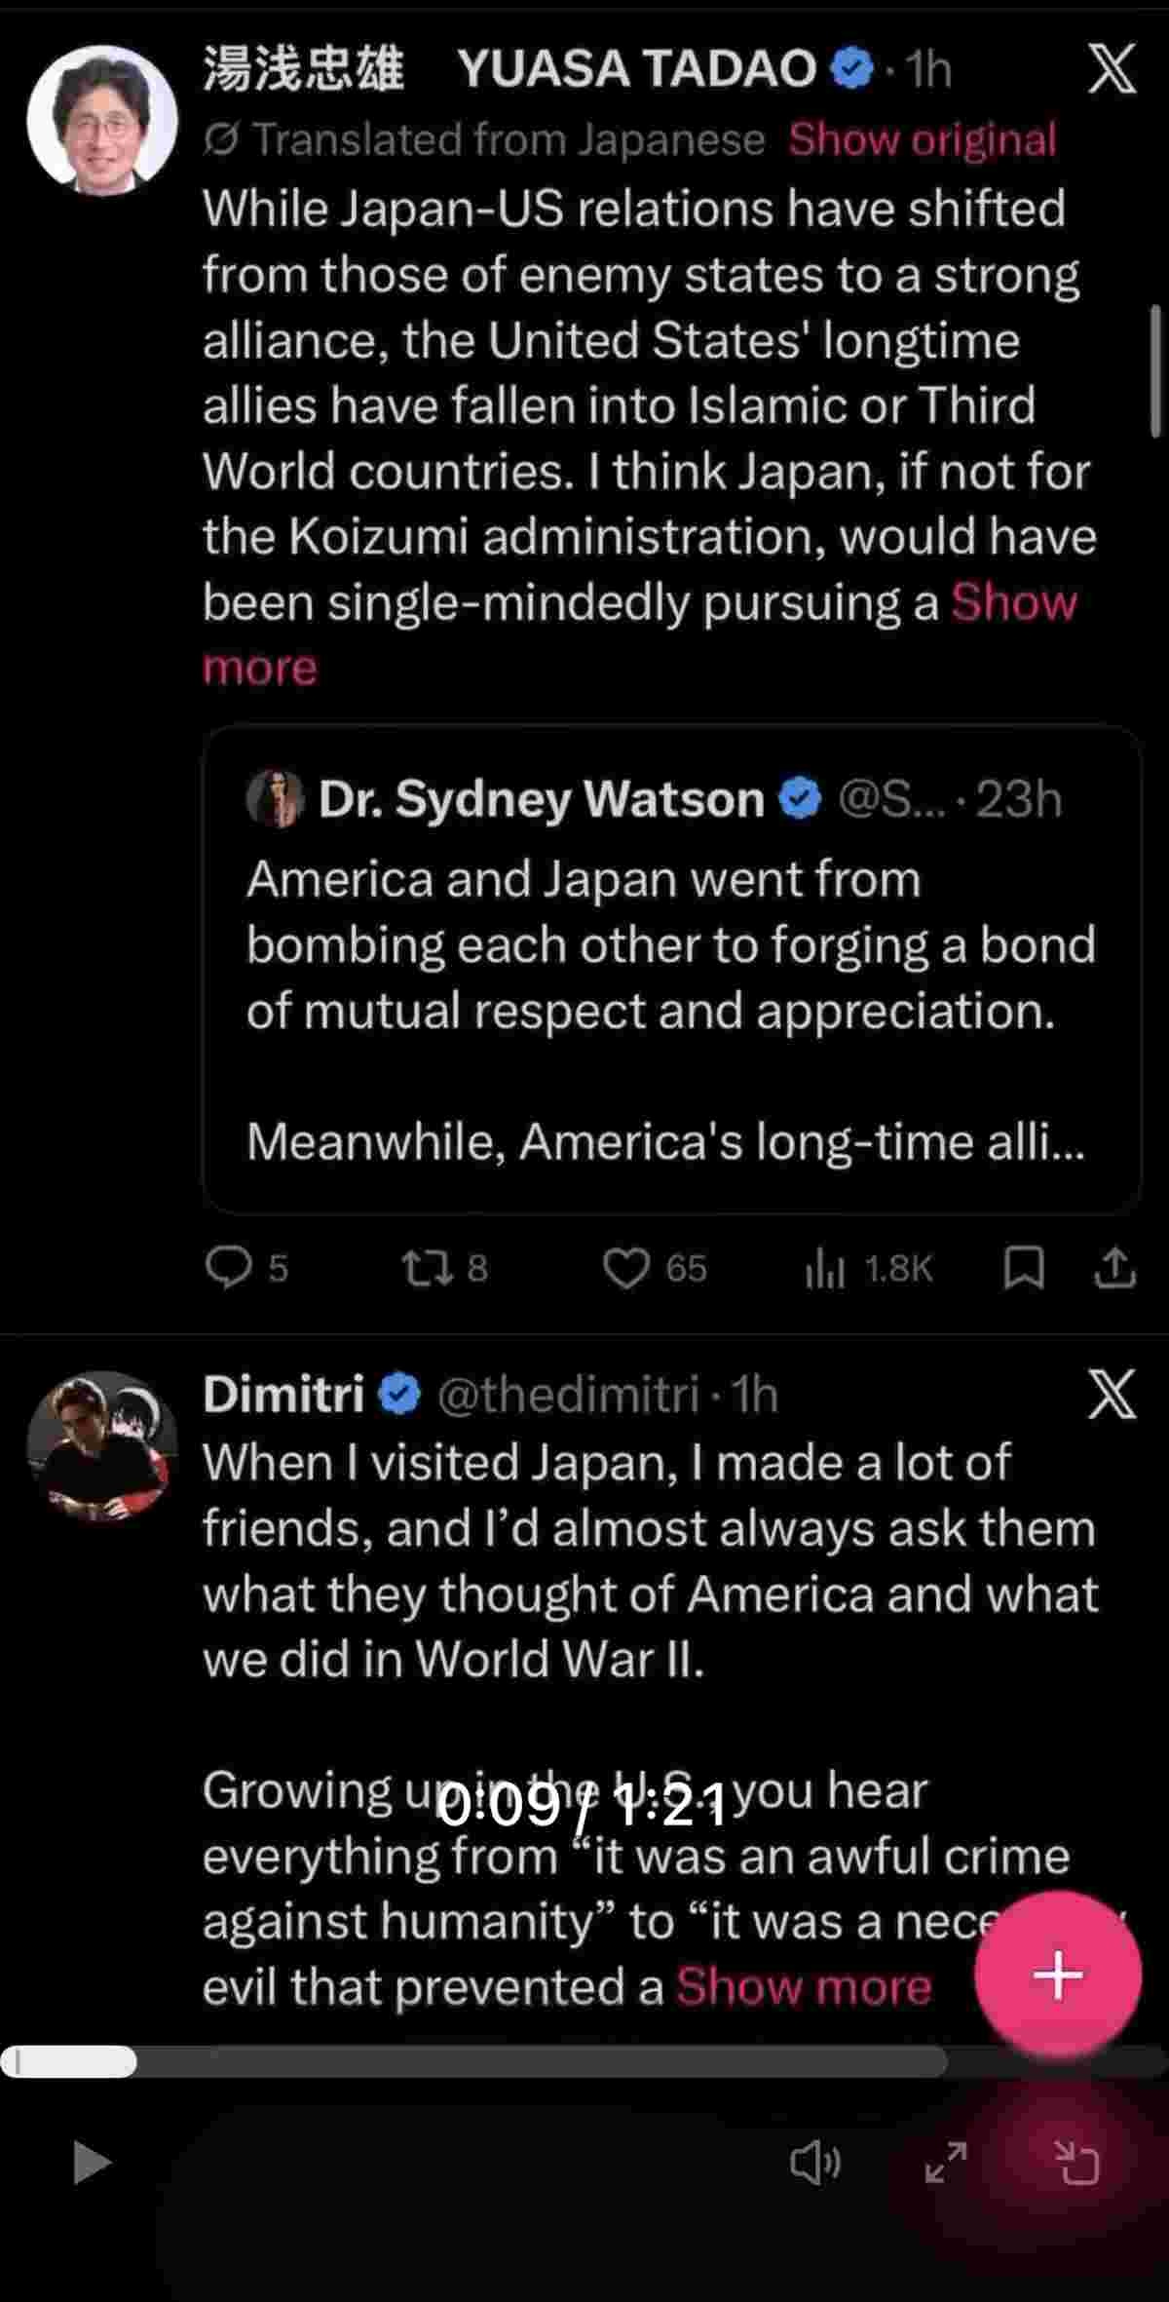Enter fullscreen mode for the video
The image size is (1169, 2302).
click(x=946, y=2164)
